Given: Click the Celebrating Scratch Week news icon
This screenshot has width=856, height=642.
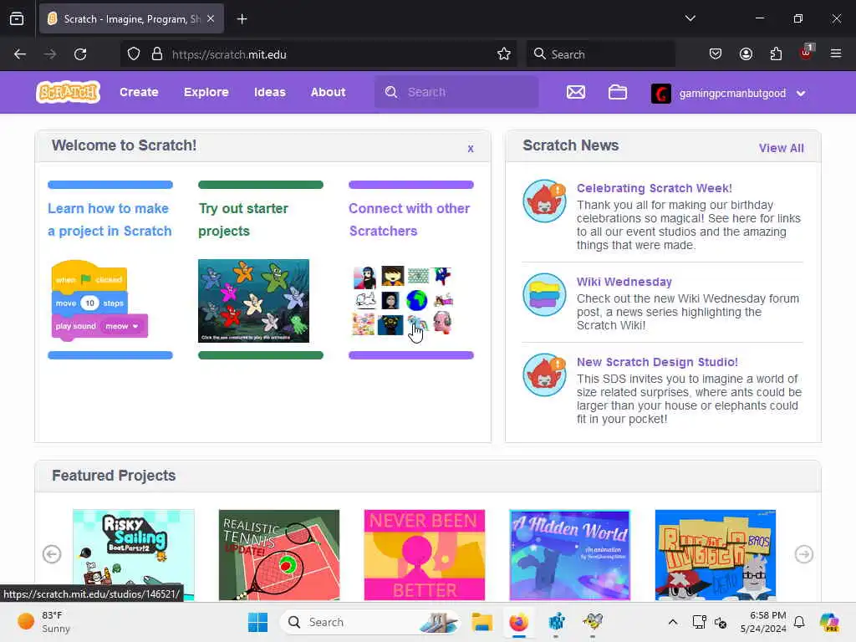Looking at the screenshot, I should pos(544,201).
